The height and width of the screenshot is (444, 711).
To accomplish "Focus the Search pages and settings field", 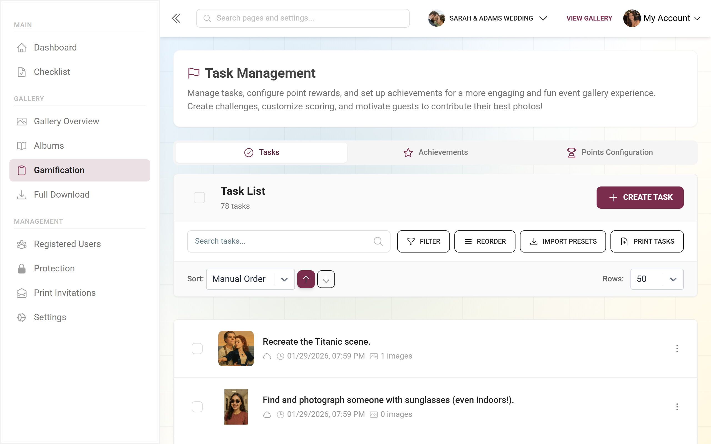I will coord(303,18).
